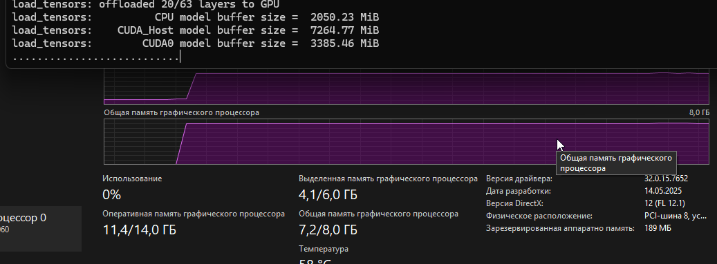Click the Температура label
The image size is (717, 264).
[x=324, y=249]
